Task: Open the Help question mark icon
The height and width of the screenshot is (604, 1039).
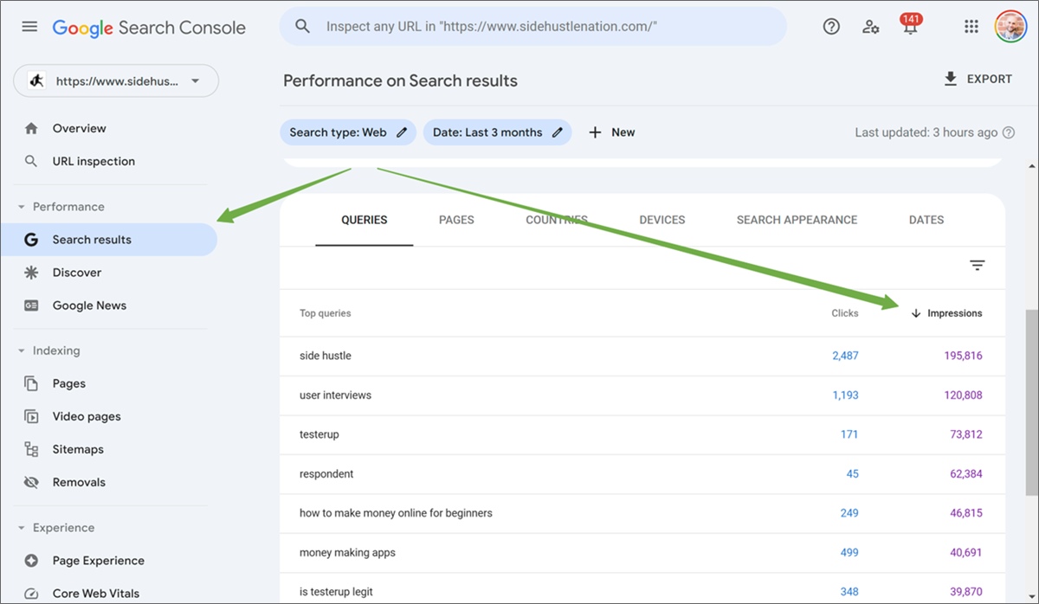Action: tap(831, 27)
